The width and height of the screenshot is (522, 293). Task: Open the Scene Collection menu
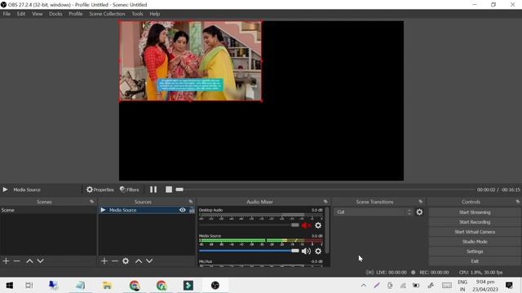point(107,14)
